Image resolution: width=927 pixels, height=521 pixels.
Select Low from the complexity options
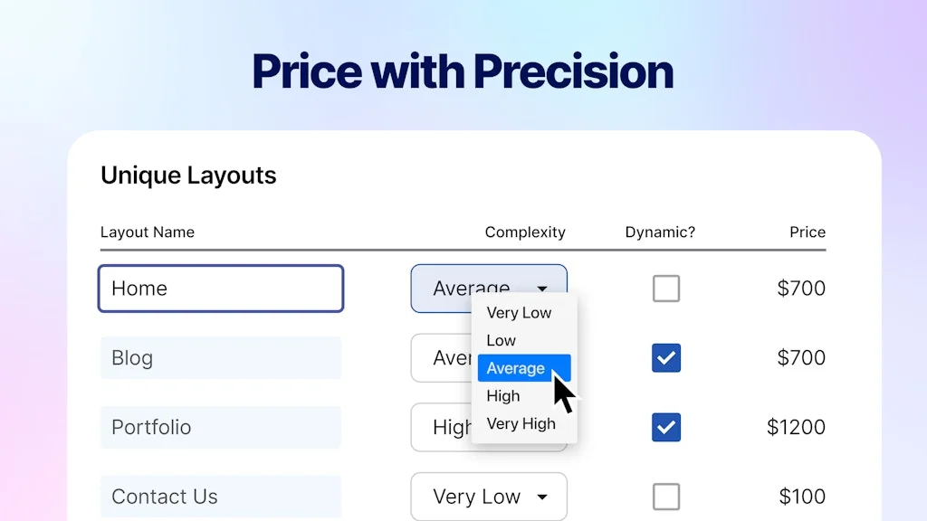[501, 340]
